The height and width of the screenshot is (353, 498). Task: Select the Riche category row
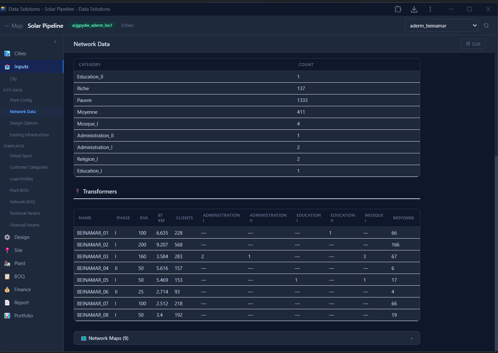(247, 89)
